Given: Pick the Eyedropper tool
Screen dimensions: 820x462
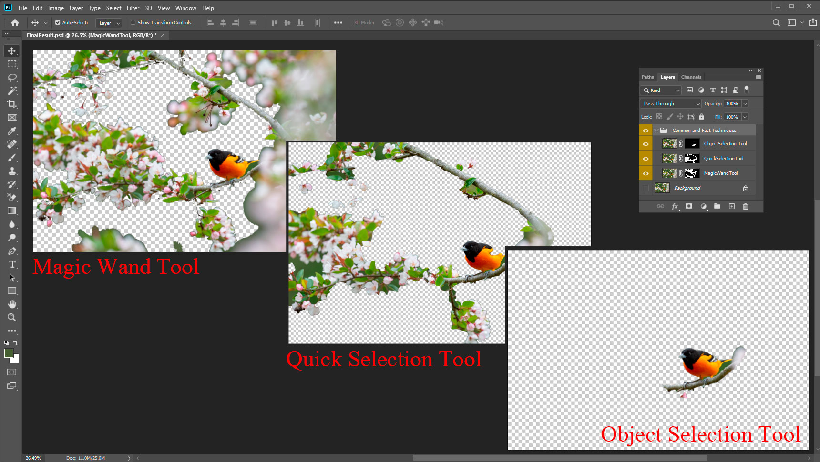Looking at the screenshot, I should tap(12, 131).
